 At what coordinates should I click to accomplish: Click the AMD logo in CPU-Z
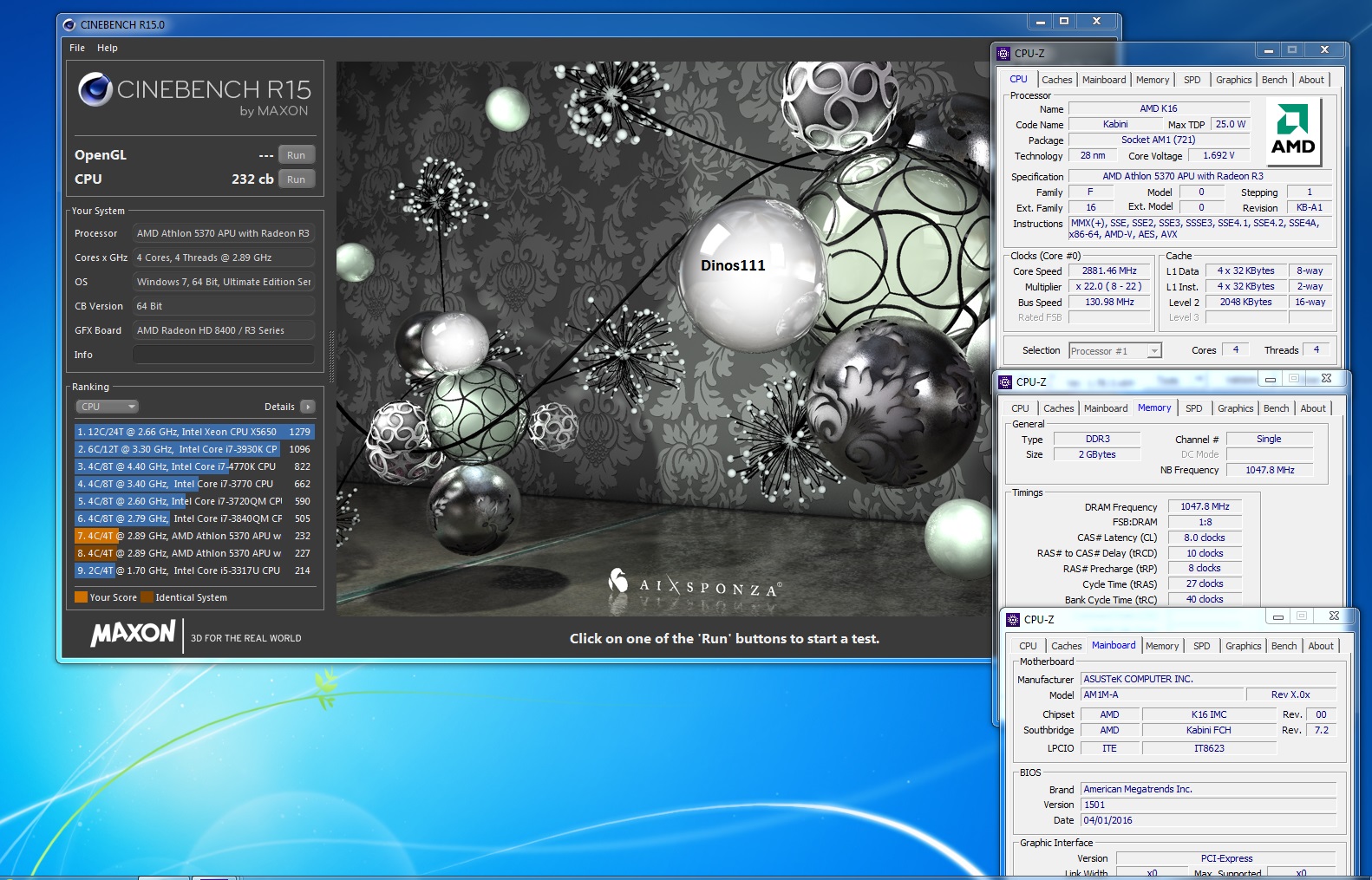(x=1293, y=132)
